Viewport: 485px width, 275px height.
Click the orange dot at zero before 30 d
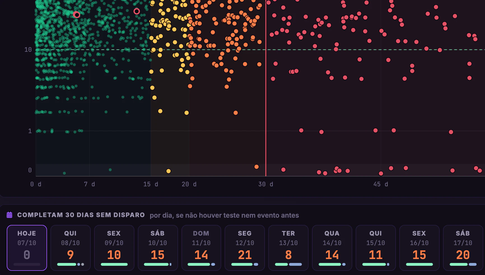click(x=257, y=167)
